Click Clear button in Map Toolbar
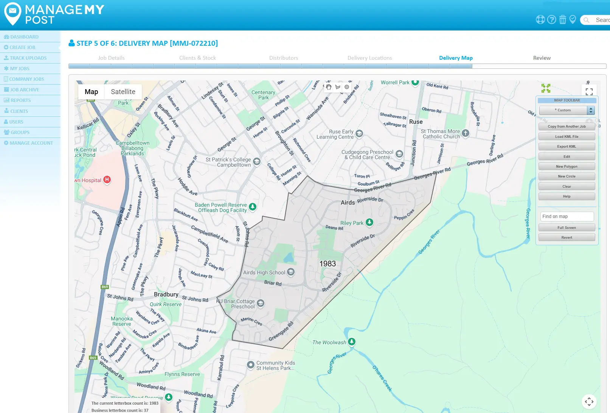This screenshot has width=610, height=413. (x=567, y=187)
